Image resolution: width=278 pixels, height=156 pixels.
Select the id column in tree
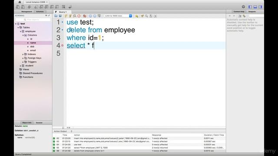pos(31,39)
